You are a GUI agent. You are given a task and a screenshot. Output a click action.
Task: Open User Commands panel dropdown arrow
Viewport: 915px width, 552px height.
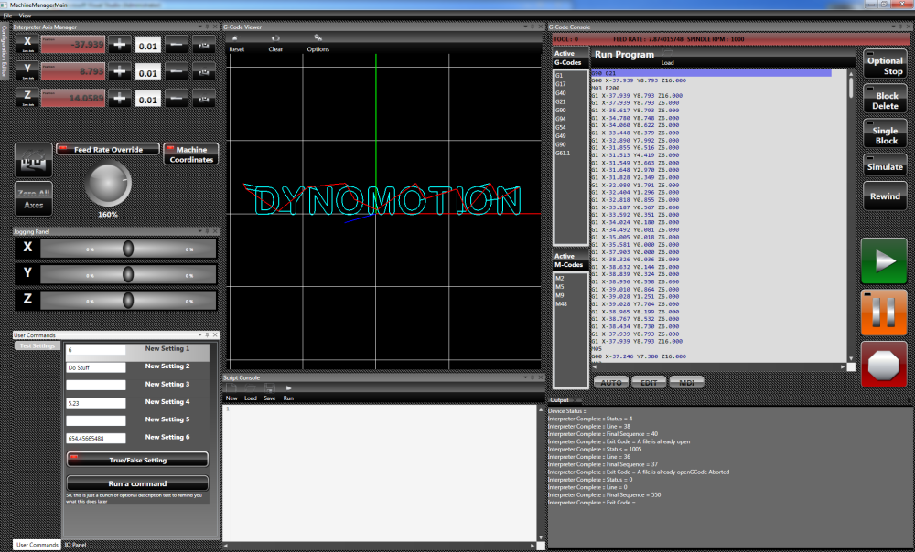click(x=199, y=335)
